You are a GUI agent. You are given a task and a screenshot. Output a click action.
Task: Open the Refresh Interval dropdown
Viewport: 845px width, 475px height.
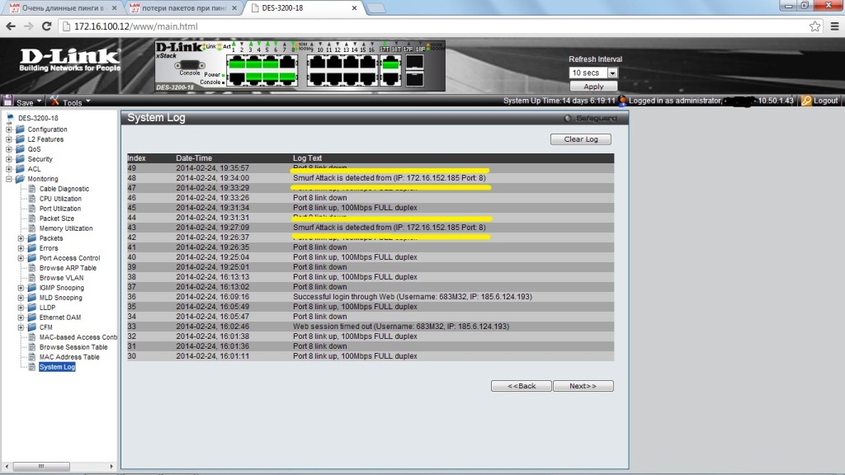coord(612,73)
